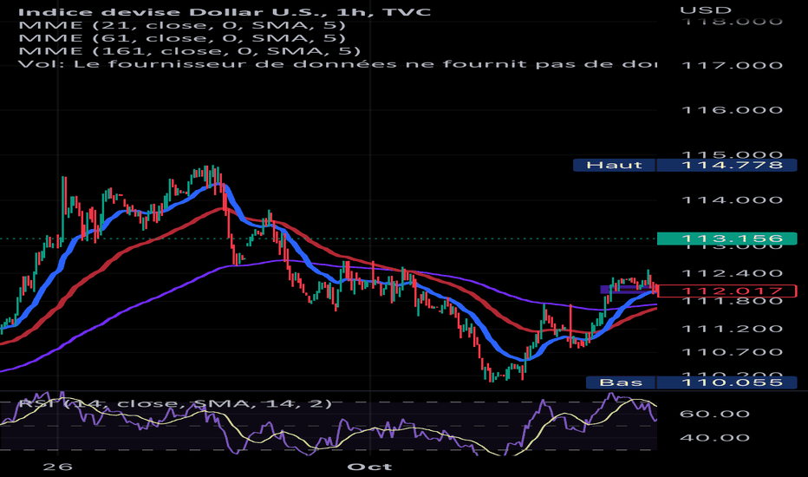Click the 111.800 price axis value
Viewport: 808px width, 477px height.
pyautogui.click(x=733, y=301)
